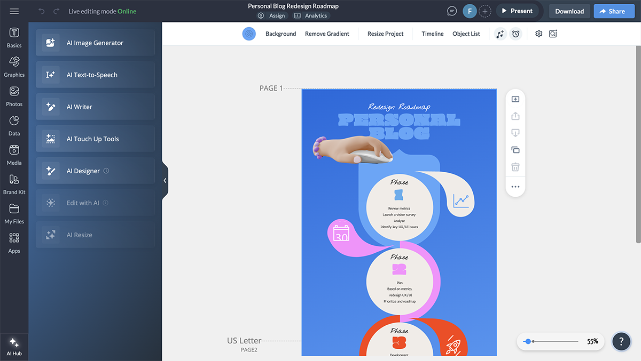The width and height of the screenshot is (641, 361).
Task: Add a new page
Action: coord(515,99)
